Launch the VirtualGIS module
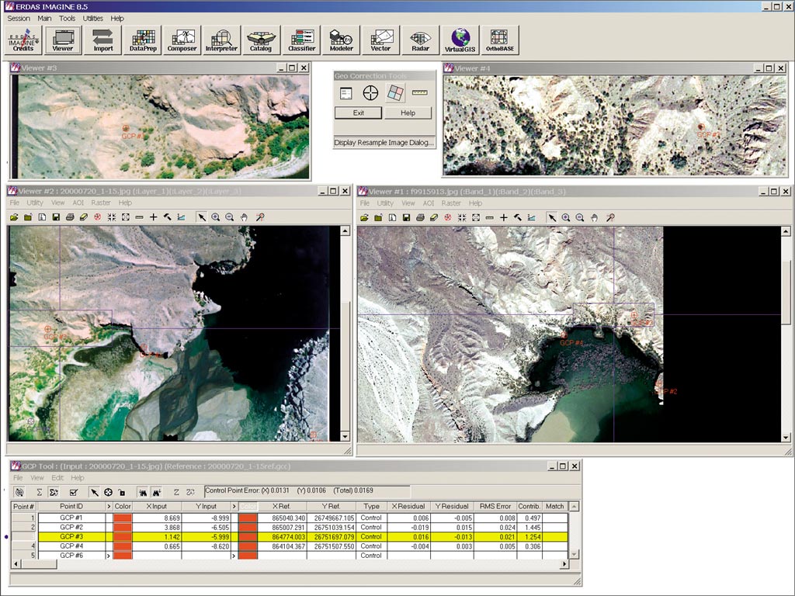The height and width of the screenshot is (596, 795). (x=460, y=40)
